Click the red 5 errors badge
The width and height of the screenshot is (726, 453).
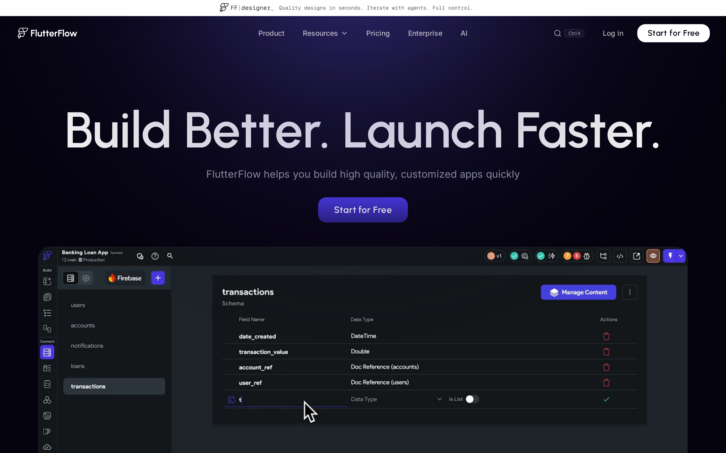point(577,256)
